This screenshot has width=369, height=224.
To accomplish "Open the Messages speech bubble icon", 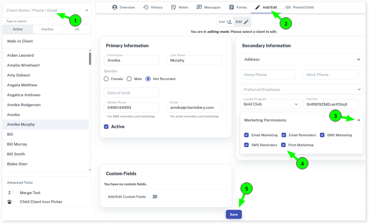I will tap(199, 7).
